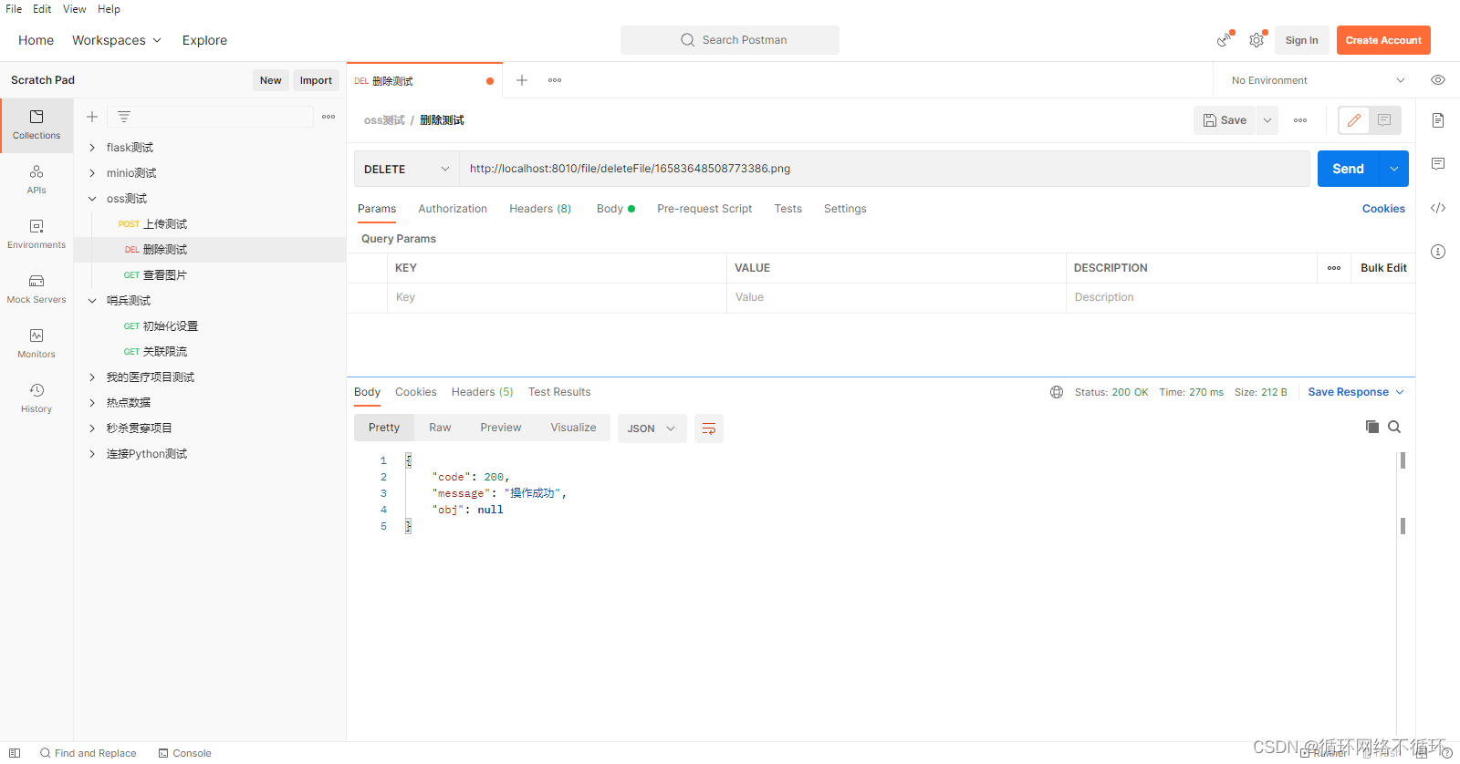Open the File menu

(x=14, y=9)
